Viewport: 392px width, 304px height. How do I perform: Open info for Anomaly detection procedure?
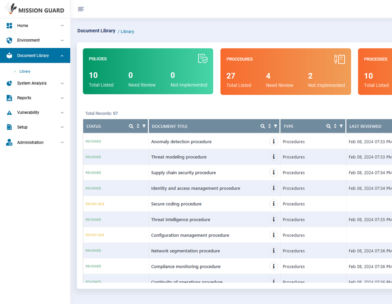pyautogui.click(x=273, y=142)
